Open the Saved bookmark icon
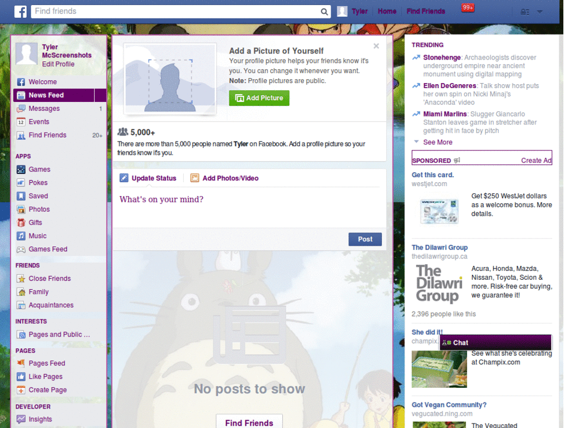Viewport: 570px width, 428px height. [x=21, y=196]
